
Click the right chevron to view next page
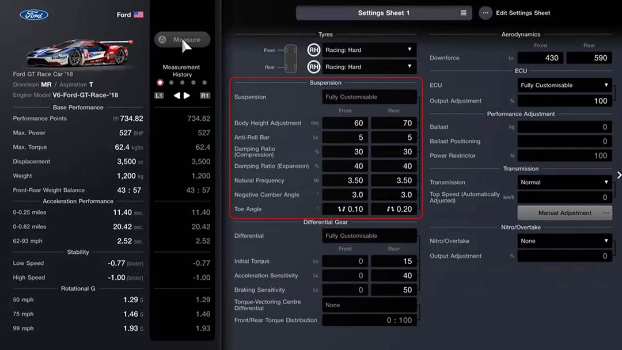pos(619,175)
